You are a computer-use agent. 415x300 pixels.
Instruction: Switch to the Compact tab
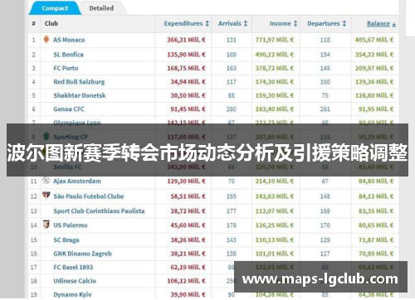click(55, 8)
